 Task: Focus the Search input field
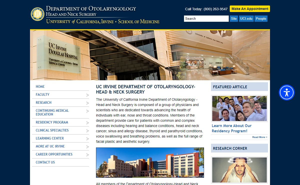206,19
